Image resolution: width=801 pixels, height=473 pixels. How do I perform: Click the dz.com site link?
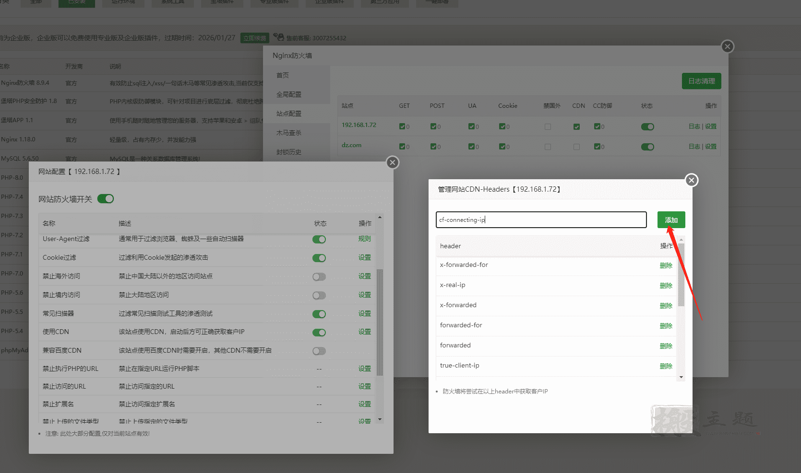click(351, 145)
